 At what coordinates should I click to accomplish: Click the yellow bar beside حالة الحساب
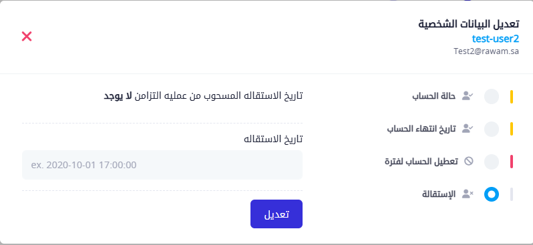(512, 97)
